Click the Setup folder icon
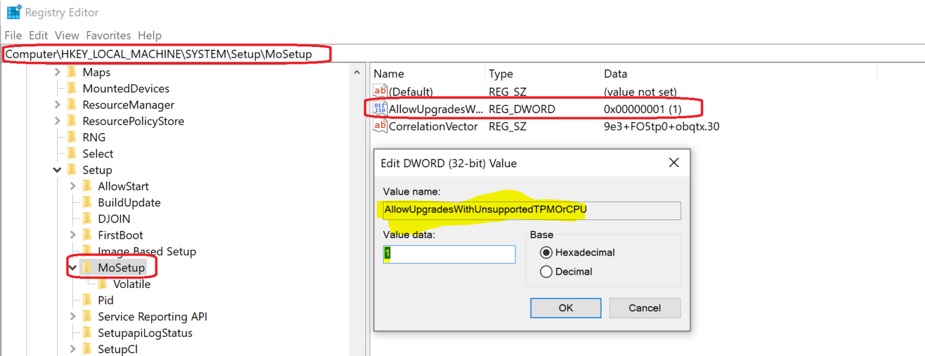 pos(72,170)
